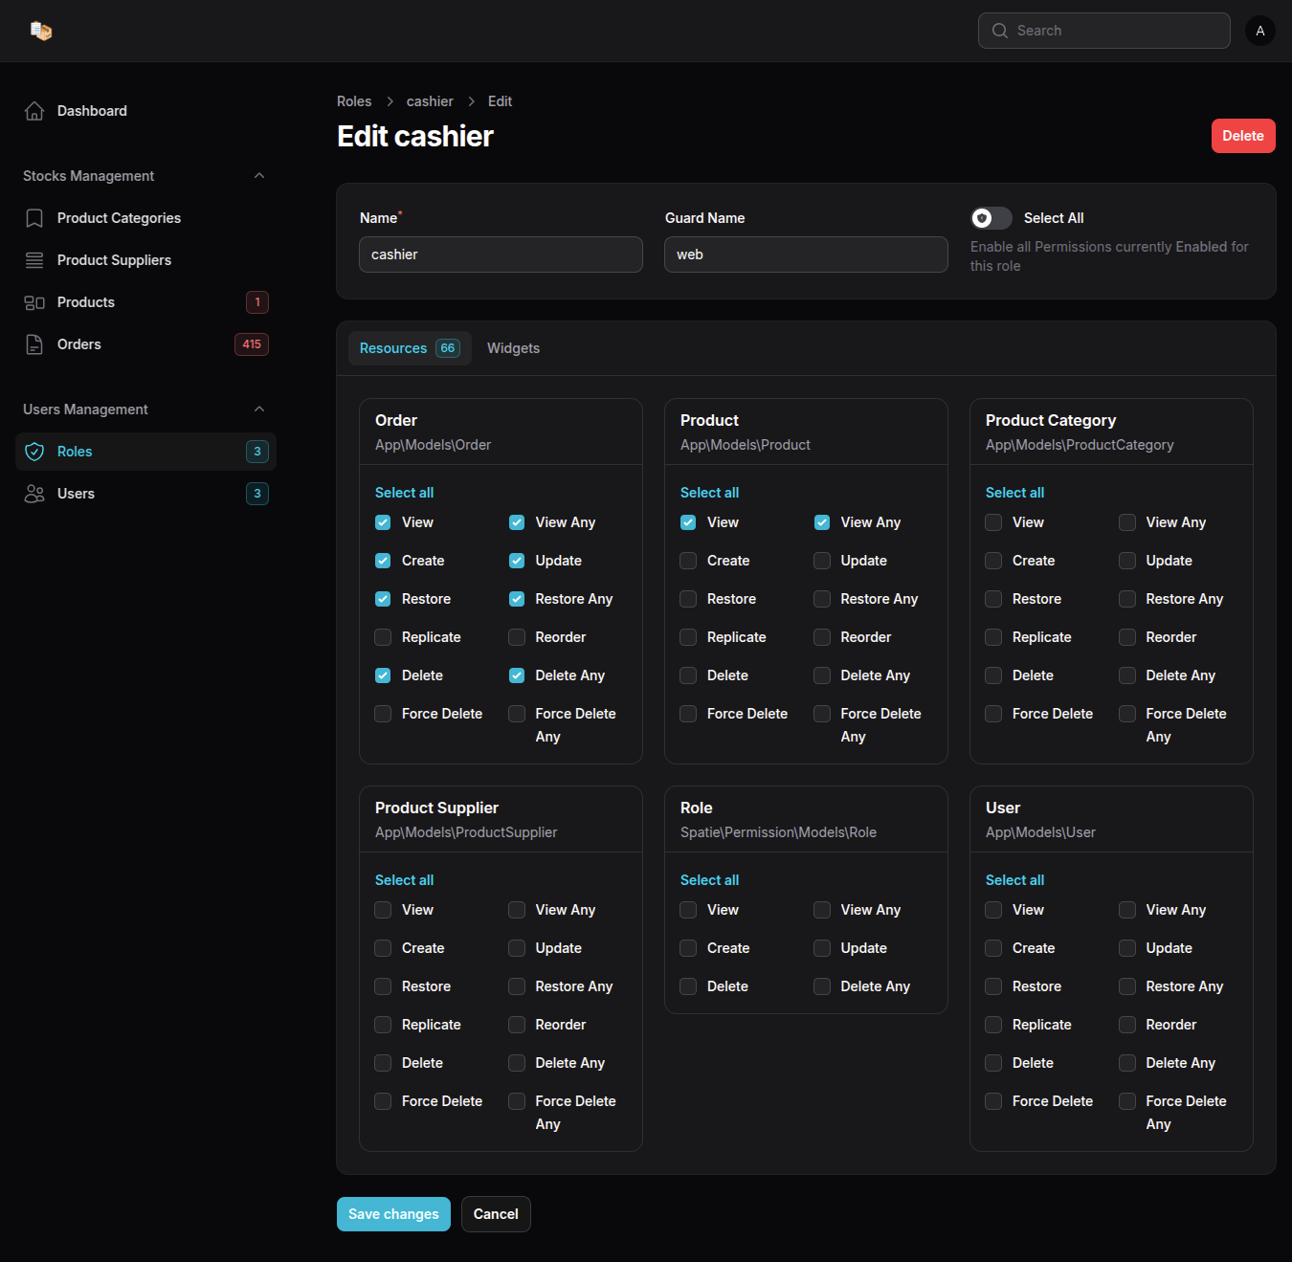This screenshot has width=1292, height=1262.
Task: Click the Product Categories bookmark icon
Action: pyautogui.click(x=34, y=218)
